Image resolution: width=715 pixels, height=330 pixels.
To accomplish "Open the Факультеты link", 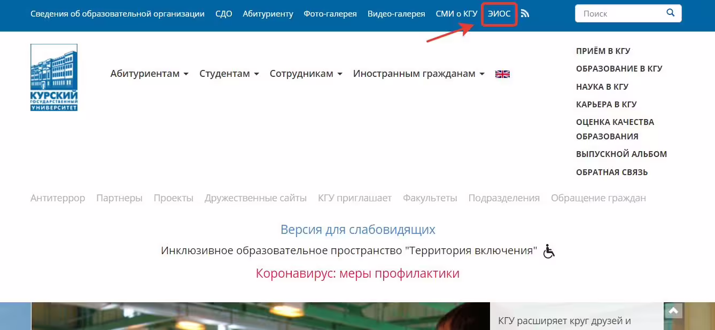I will tap(430, 198).
